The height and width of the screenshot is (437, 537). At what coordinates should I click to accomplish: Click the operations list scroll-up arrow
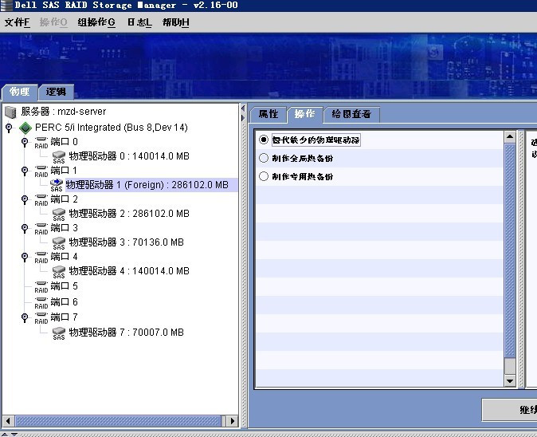point(510,137)
